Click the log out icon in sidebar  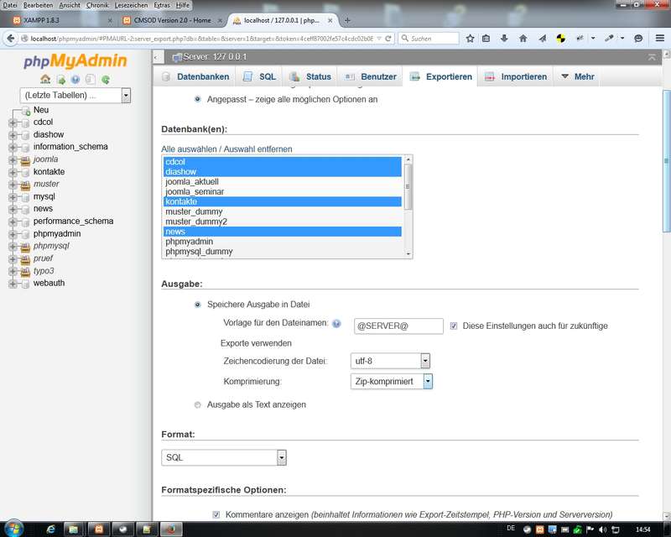point(60,80)
